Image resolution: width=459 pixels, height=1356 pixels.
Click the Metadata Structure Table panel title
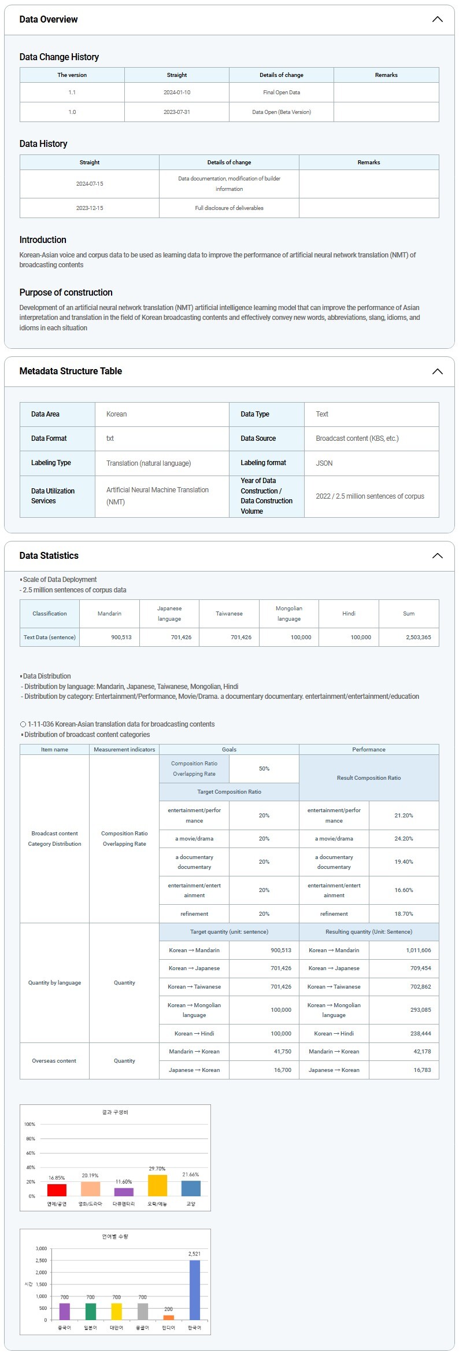coord(71,371)
